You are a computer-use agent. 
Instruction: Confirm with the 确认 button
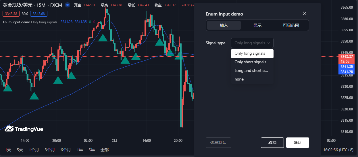click(x=297, y=143)
